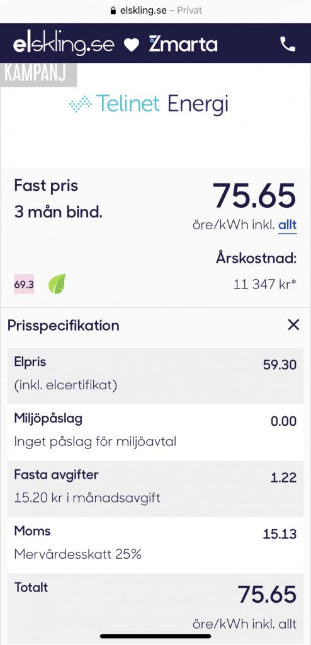Click the Prisspecifikation heading

(x=64, y=326)
